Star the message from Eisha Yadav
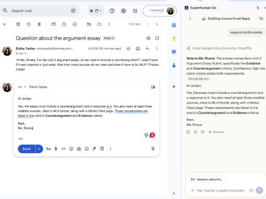 [128, 48]
